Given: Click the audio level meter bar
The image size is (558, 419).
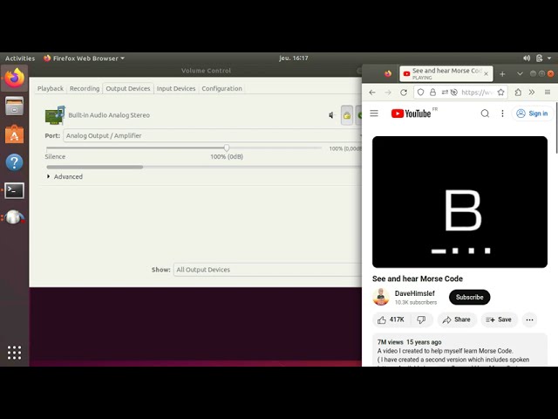Looking at the screenshot, I should (x=204, y=167).
